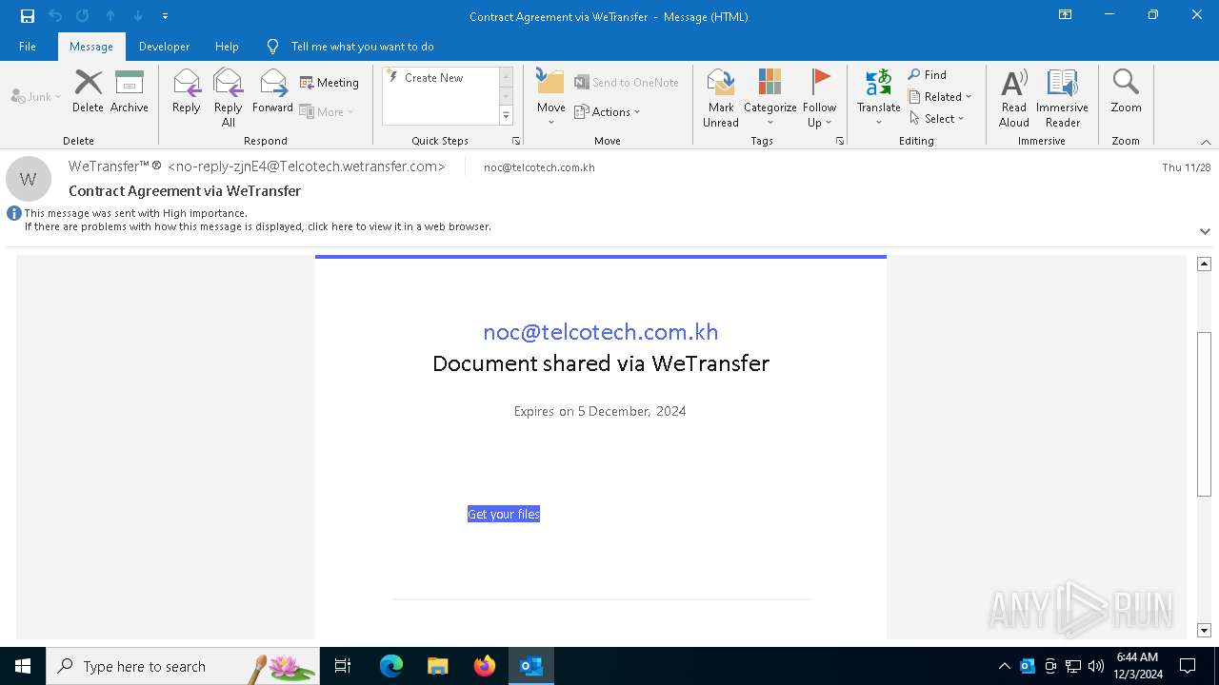1219x685 pixels.
Task: Click the recipient noc@telcotech.com.kh in header
Action: tap(539, 167)
